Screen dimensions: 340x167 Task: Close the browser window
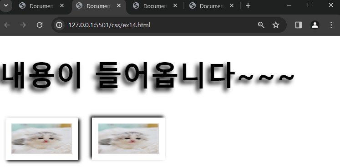click(331, 5)
